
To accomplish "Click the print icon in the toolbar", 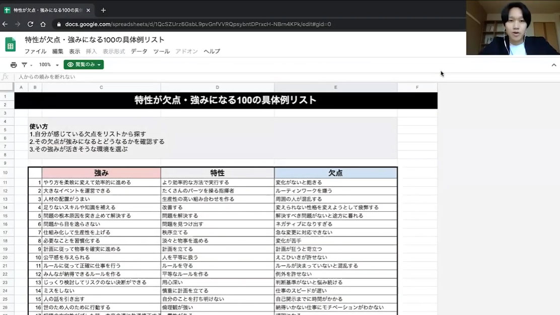I will 14,65.
